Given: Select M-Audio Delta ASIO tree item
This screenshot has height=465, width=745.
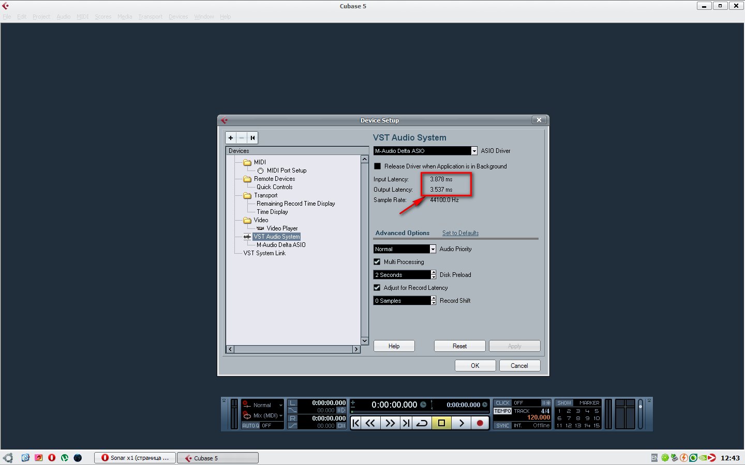Looking at the screenshot, I should 281,245.
